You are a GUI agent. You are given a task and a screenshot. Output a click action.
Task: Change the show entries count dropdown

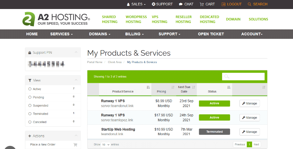pyautogui.click(x=106, y=144)
